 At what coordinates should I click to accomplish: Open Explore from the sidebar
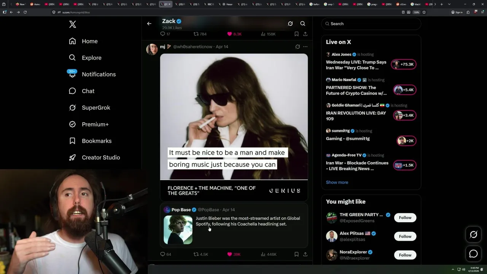pos(85,58)
